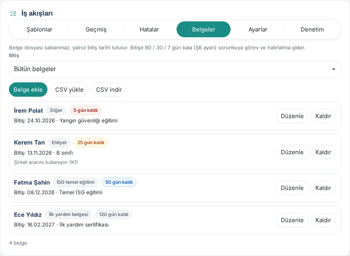Click the İlk yardım belgesi tag
The width and height of the screenshot is (350, 256).
point(68,214)
